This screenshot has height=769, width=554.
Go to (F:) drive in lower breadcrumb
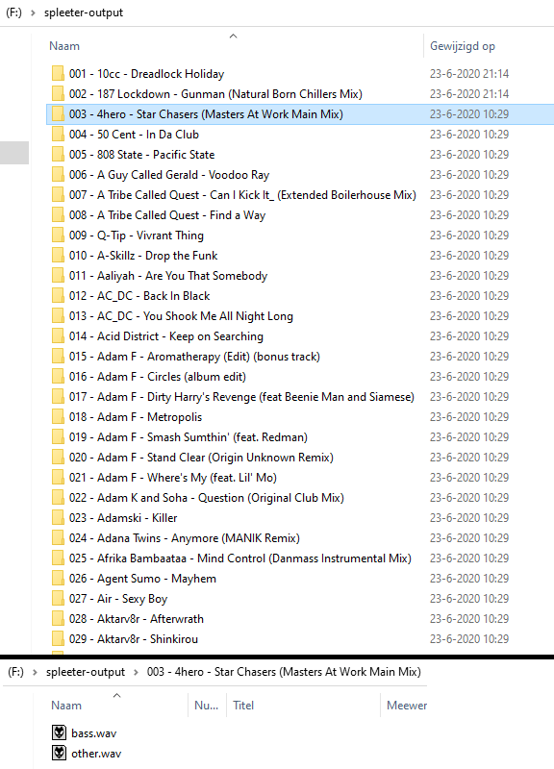(15, 672)
